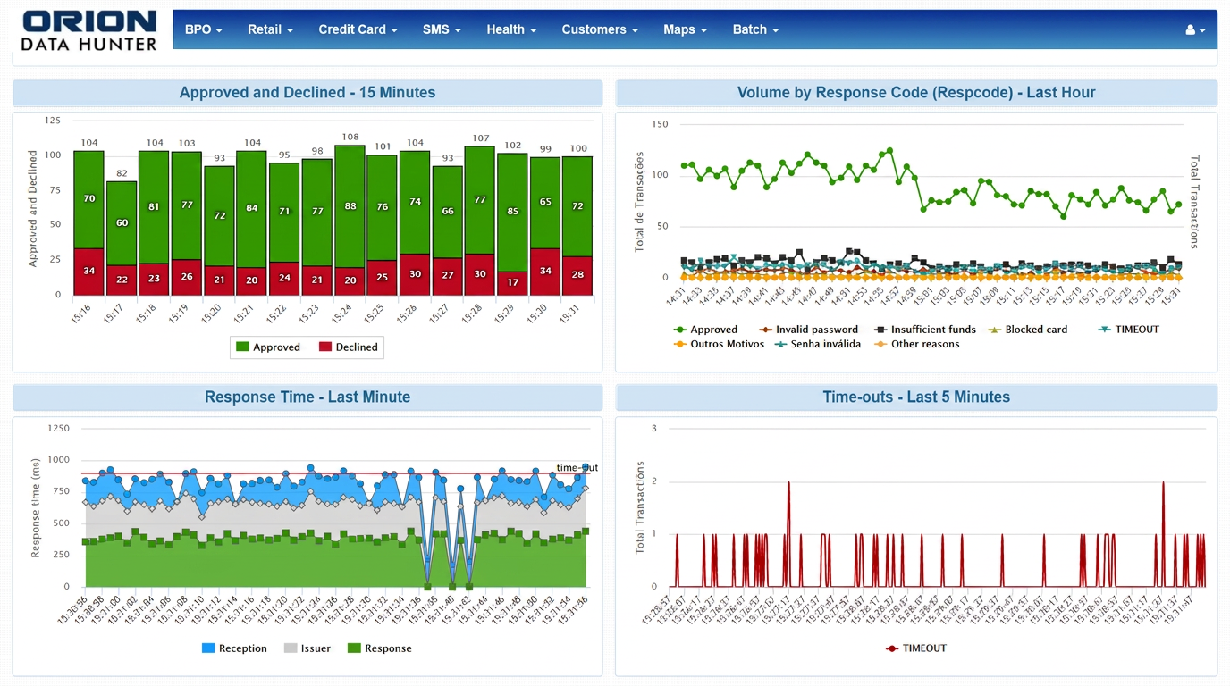Click the Time-outs - Last 5 Minutes title
Image resolution: width=1230 pixels, height=686 pixels.
coord(916,397)
